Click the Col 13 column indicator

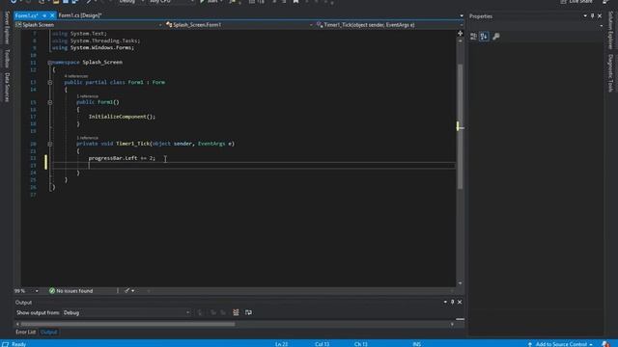pos(322,344)
